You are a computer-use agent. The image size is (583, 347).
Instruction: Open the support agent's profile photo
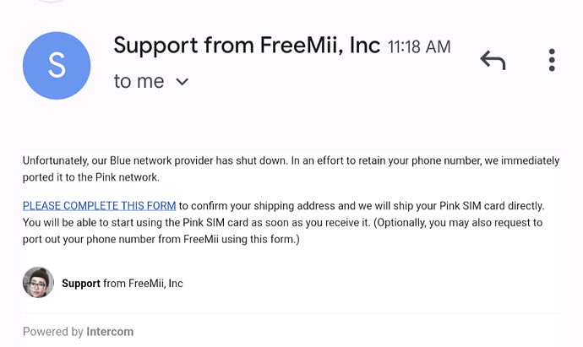click(x=38, y=282)
